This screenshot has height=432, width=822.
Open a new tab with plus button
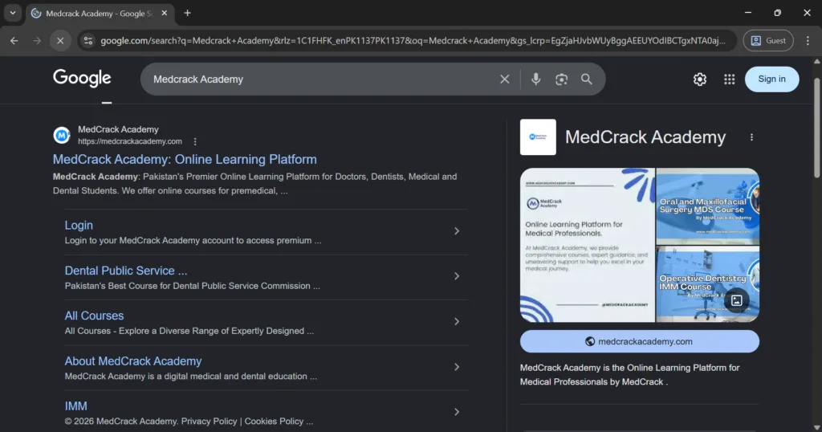[187, 13]
